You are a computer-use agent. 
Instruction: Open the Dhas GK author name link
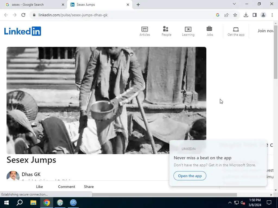click(31, 174)
